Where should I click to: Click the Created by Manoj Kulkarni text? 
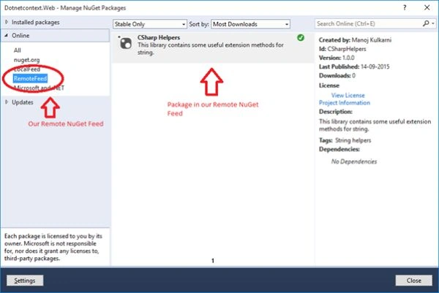[x=355, y=40]
